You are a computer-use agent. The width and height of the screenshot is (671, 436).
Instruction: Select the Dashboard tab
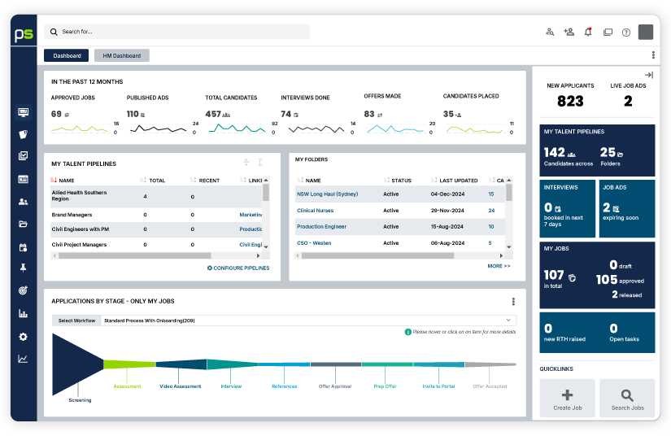(x=67, y=56)
